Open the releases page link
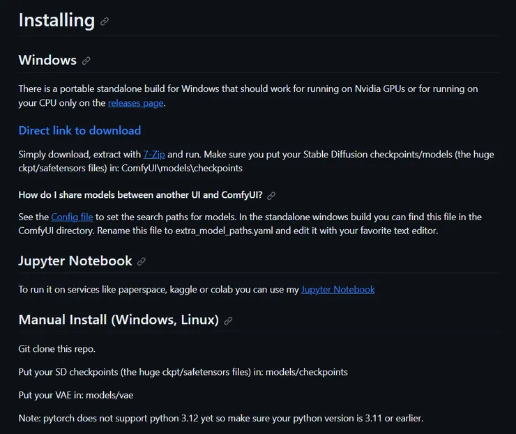Screen dimensions: 516x434 135,103
